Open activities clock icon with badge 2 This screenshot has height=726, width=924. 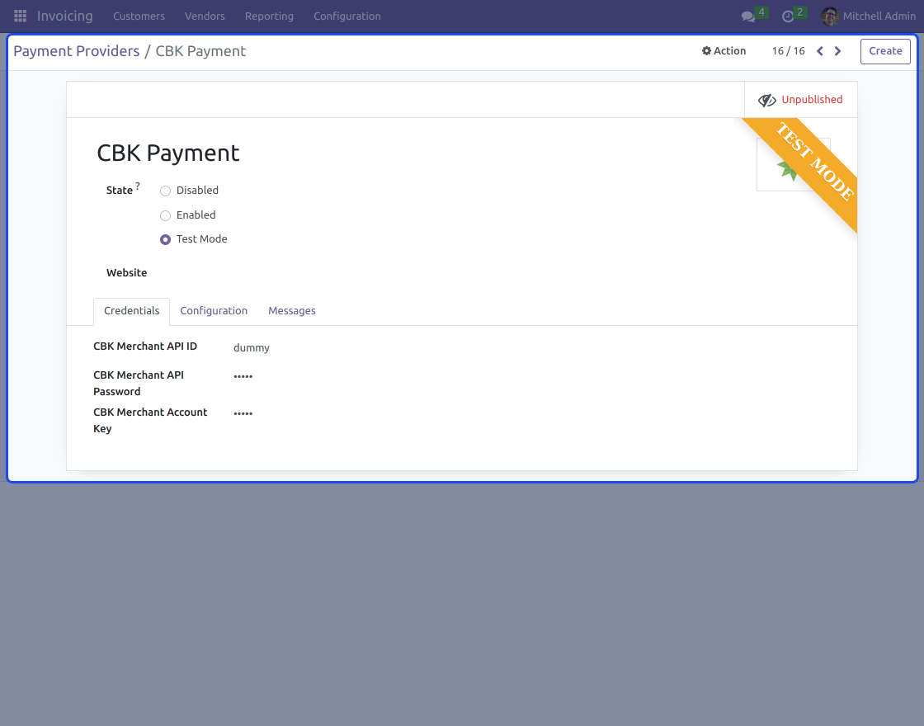pyautogui.click(x=790, y=16)
